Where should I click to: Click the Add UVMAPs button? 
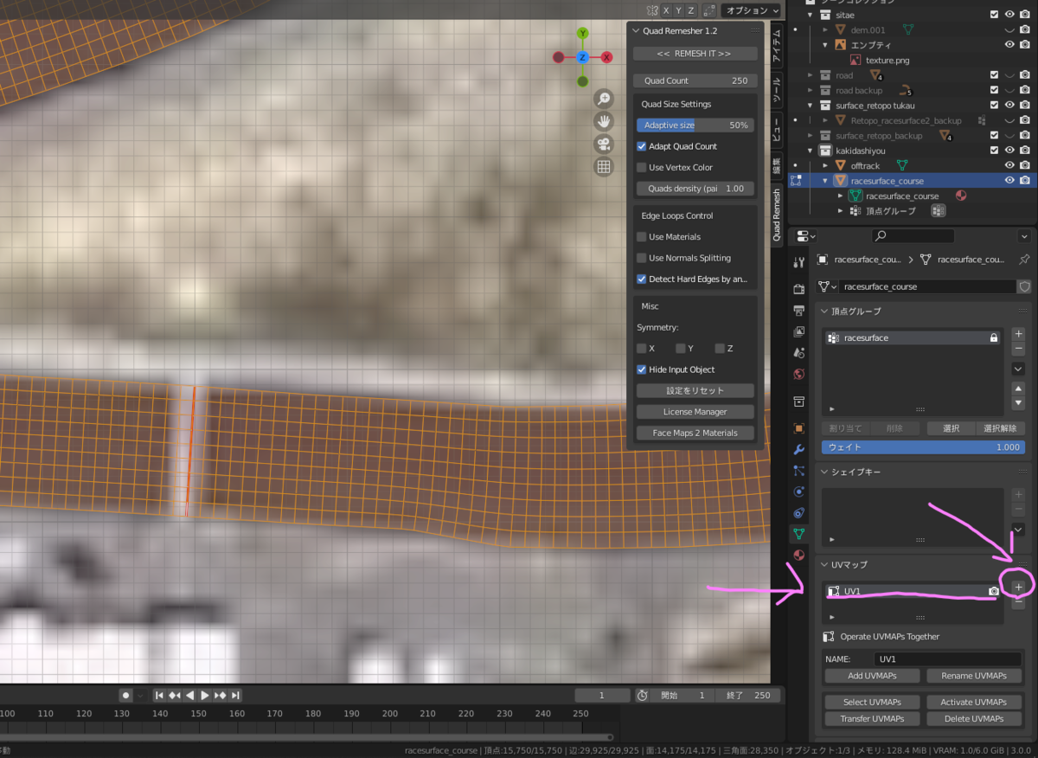872,676
